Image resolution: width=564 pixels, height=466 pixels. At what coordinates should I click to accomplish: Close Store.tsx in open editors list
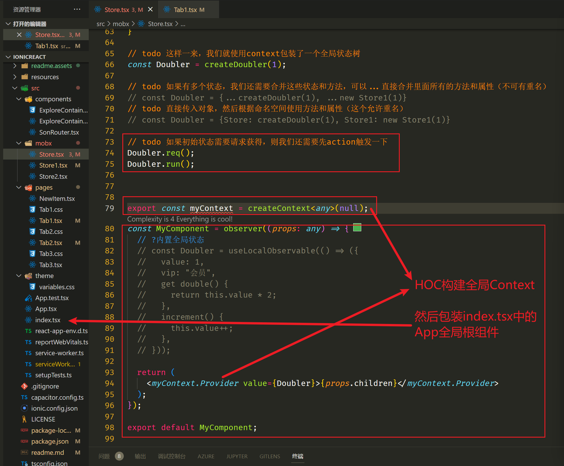pos(19,35)
